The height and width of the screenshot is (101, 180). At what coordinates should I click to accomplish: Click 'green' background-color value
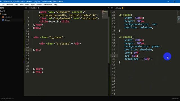[156, 46]
